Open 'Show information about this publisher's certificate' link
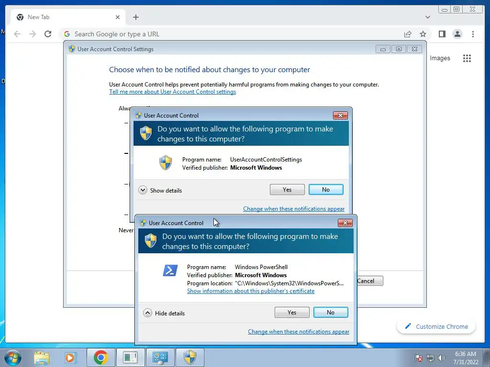 tap(251, 291)
